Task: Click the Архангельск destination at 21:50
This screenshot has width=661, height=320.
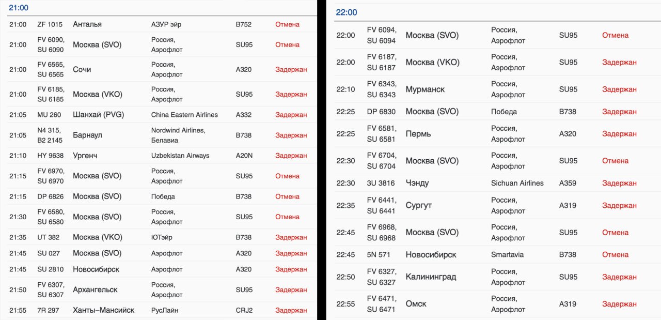Action: tap(95, 289)
